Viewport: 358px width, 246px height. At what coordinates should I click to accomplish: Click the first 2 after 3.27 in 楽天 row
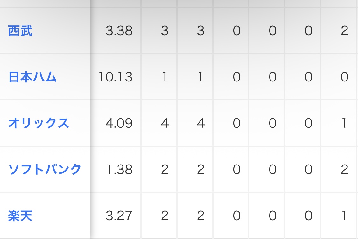165,216
